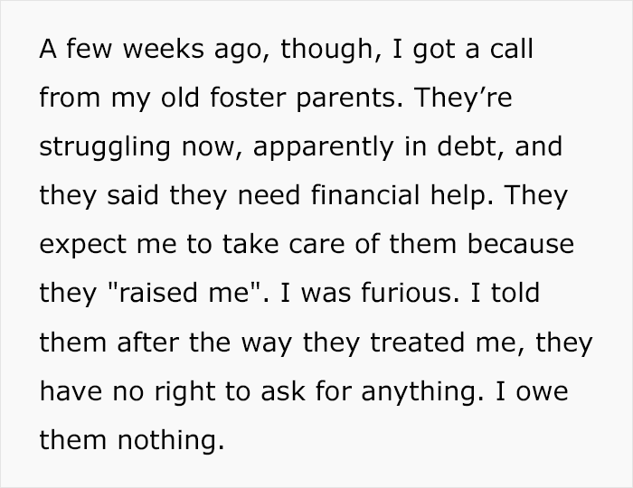The height and width of the screenshot is (488, 633).
Task: Click the word "anything."
Action: [422, 392]
